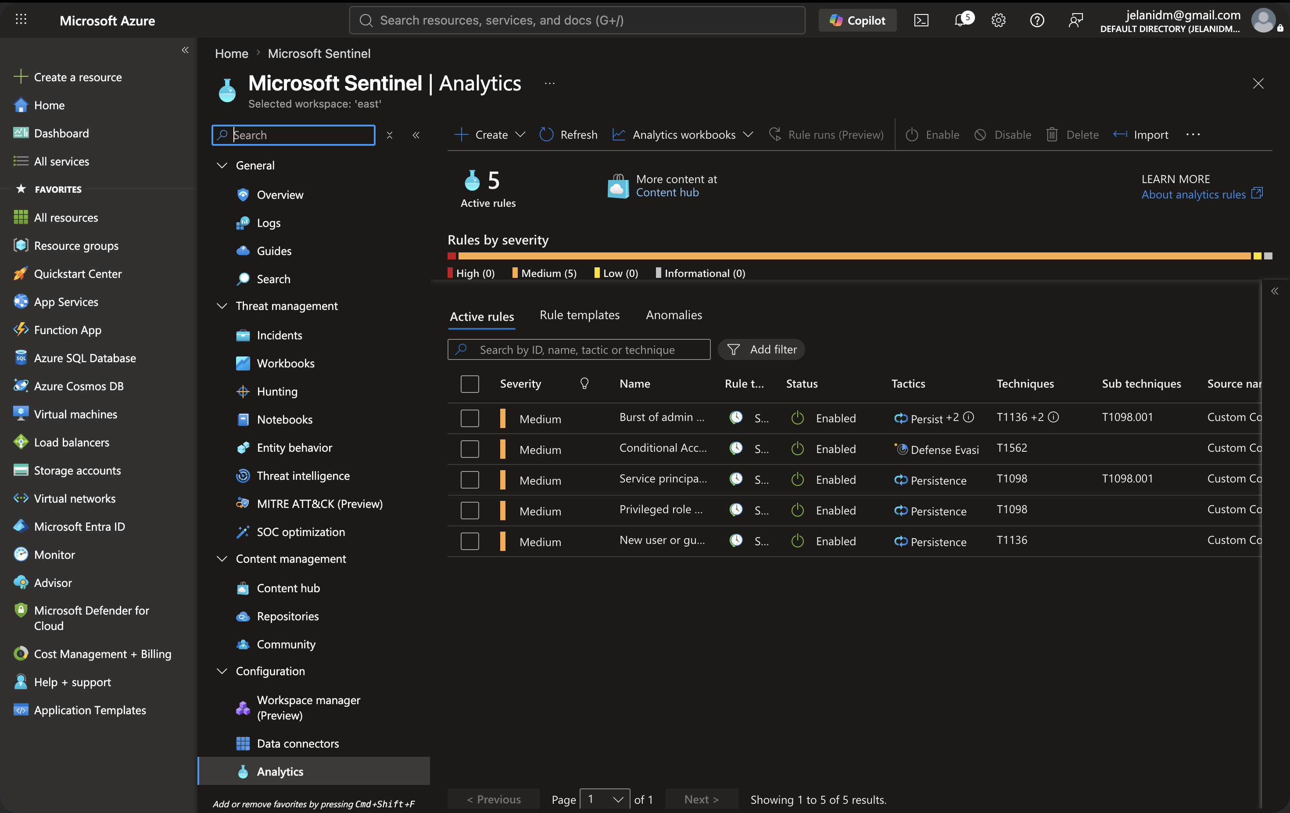Collapse the Threat management section

click(222, 306)
